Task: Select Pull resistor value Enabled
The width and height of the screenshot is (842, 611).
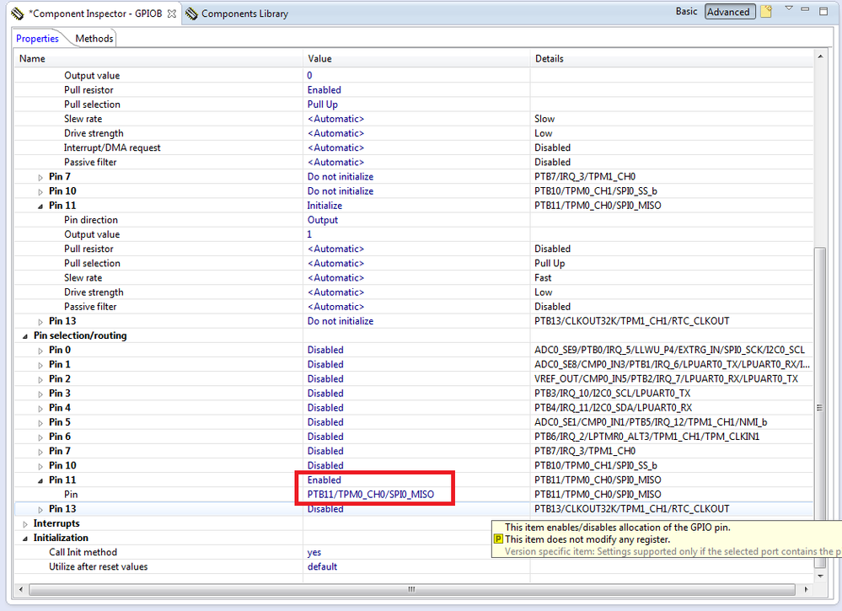Action: pyautogui.click(x=324, y=89)
